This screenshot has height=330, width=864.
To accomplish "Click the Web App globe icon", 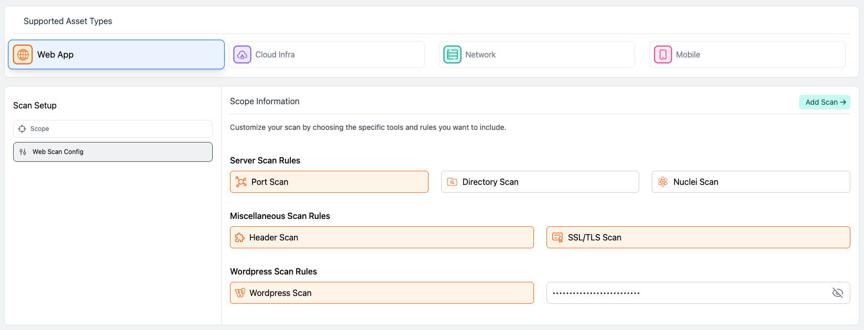I will tap(23, 54).
